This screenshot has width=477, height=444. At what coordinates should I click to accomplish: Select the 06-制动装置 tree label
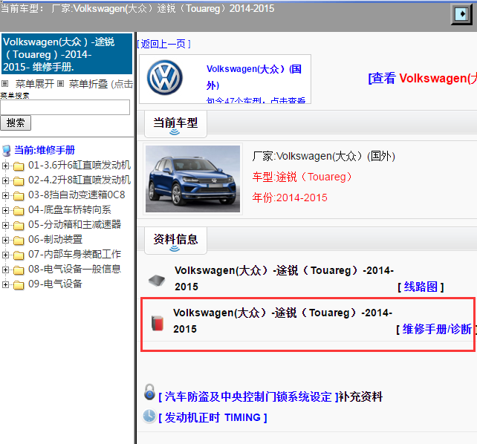coord(56,240)
